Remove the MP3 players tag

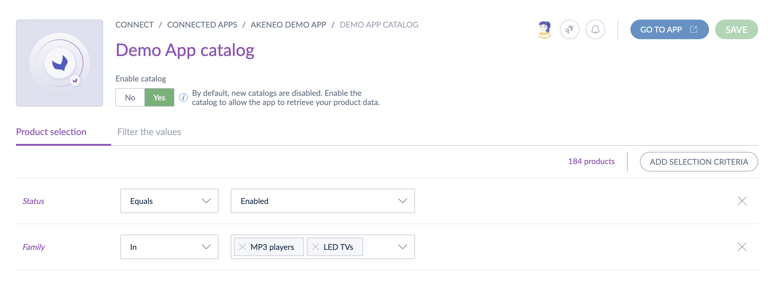[242, 247]
